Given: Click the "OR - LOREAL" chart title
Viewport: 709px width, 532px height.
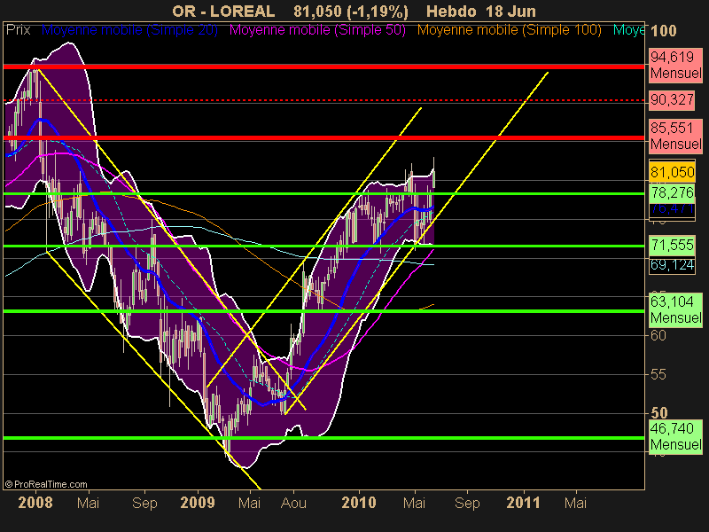Looking at the screenshot, I should pos(223,11).
